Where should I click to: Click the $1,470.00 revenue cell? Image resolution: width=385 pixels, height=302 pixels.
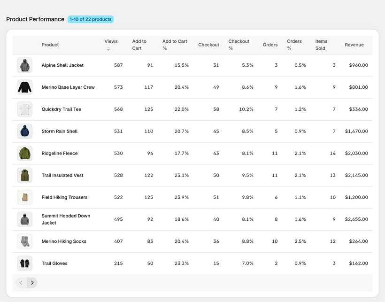(356, 132)
